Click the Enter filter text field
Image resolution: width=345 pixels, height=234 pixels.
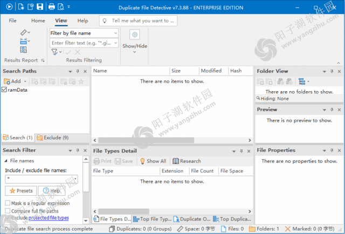pos(81,43)
